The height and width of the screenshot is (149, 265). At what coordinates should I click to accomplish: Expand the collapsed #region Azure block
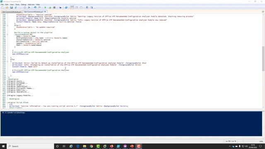pyautogui.click(x=7, y=81)
